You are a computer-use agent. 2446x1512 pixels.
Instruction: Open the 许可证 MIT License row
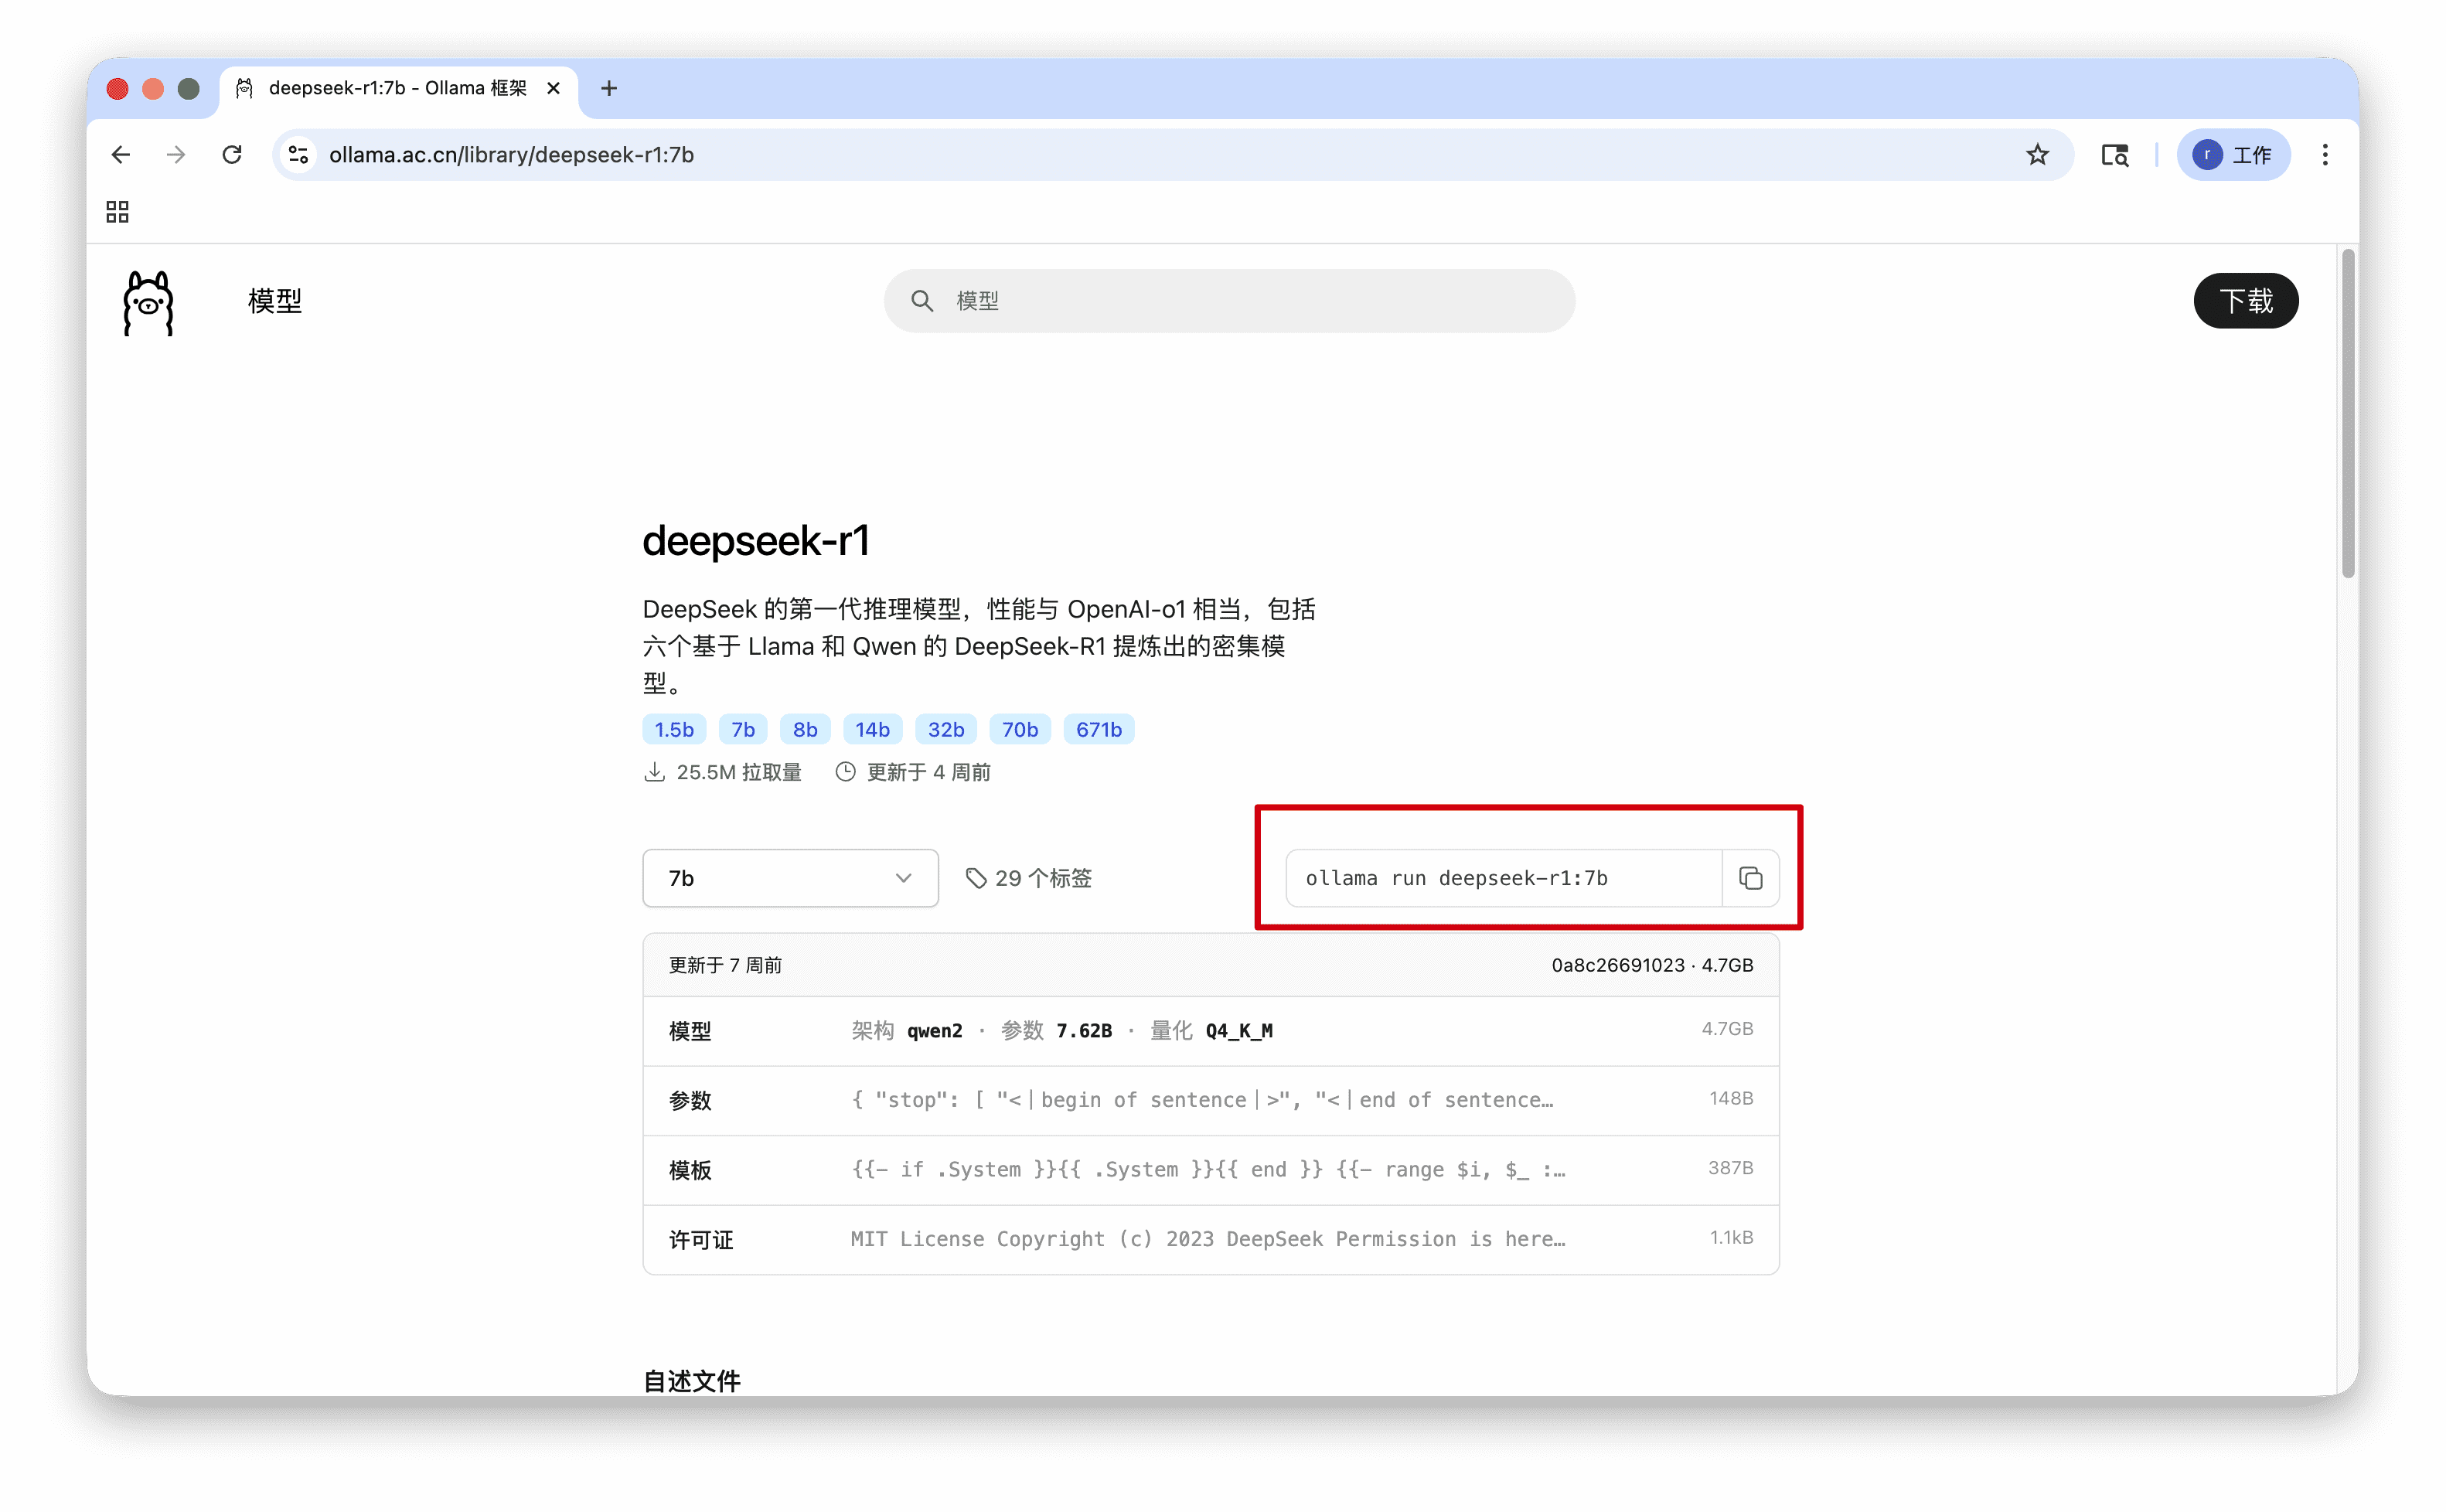point(1211,1240)
